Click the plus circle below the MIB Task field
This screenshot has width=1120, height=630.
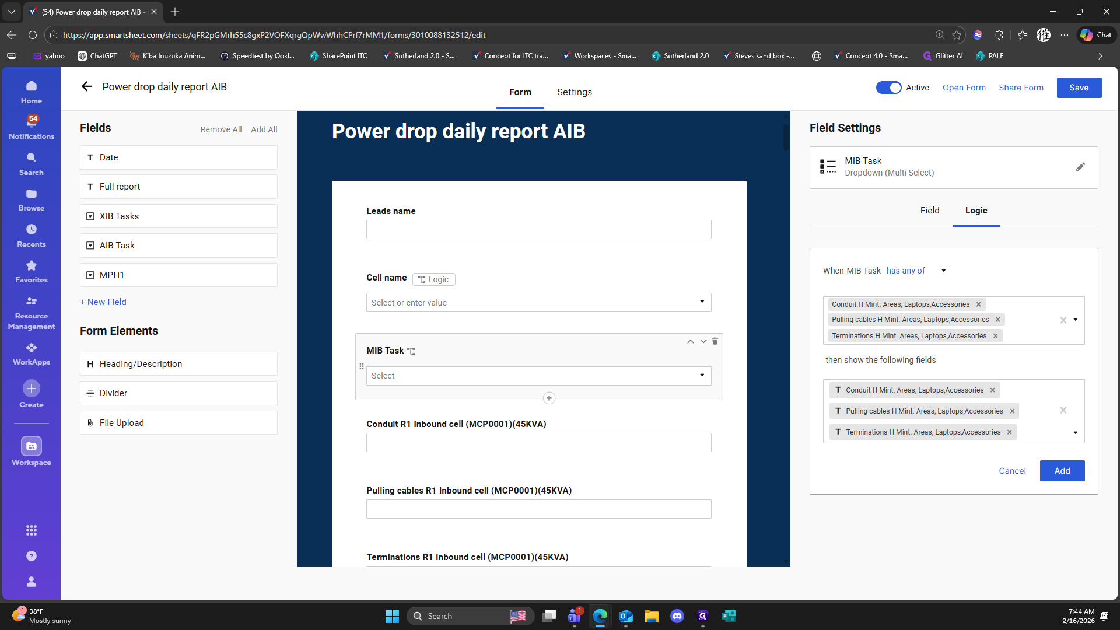tap(549, 398)
